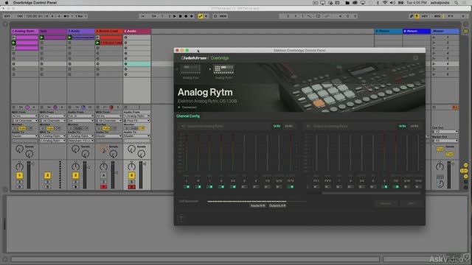Open the MIDI To dropdown on track 2

(x=52, y=136)
